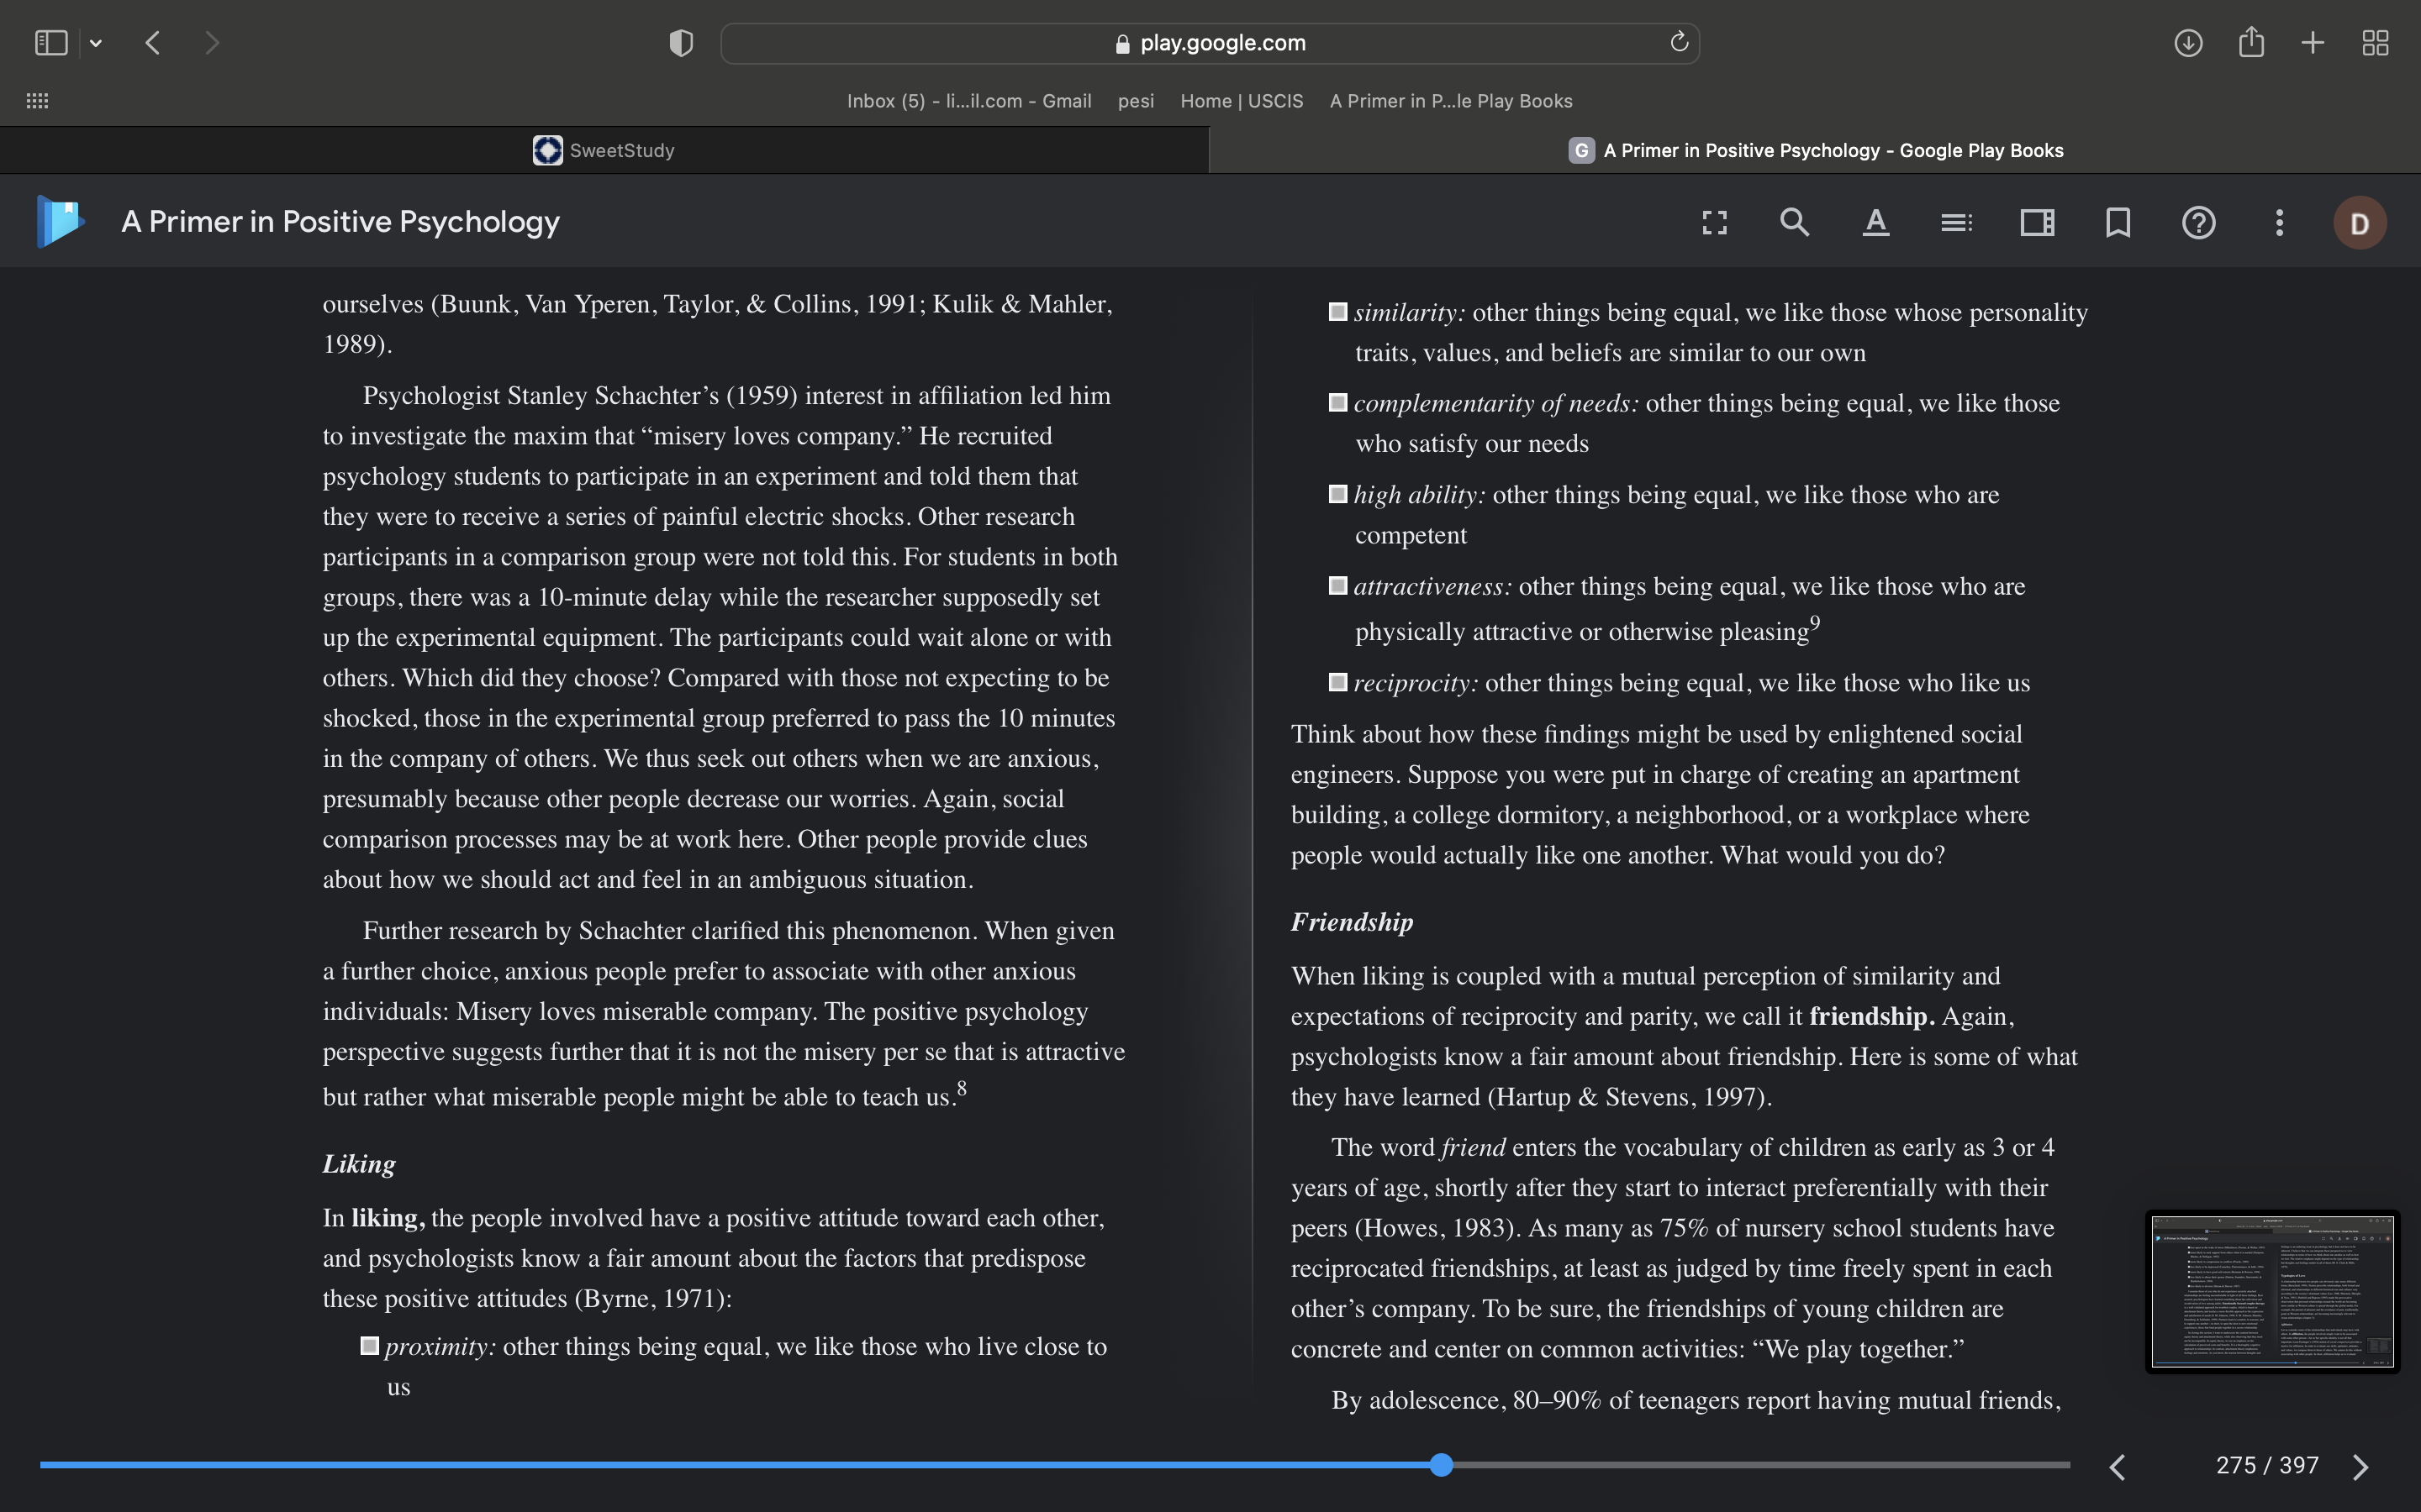Open the three-dot more options menu

point(2280,222)
